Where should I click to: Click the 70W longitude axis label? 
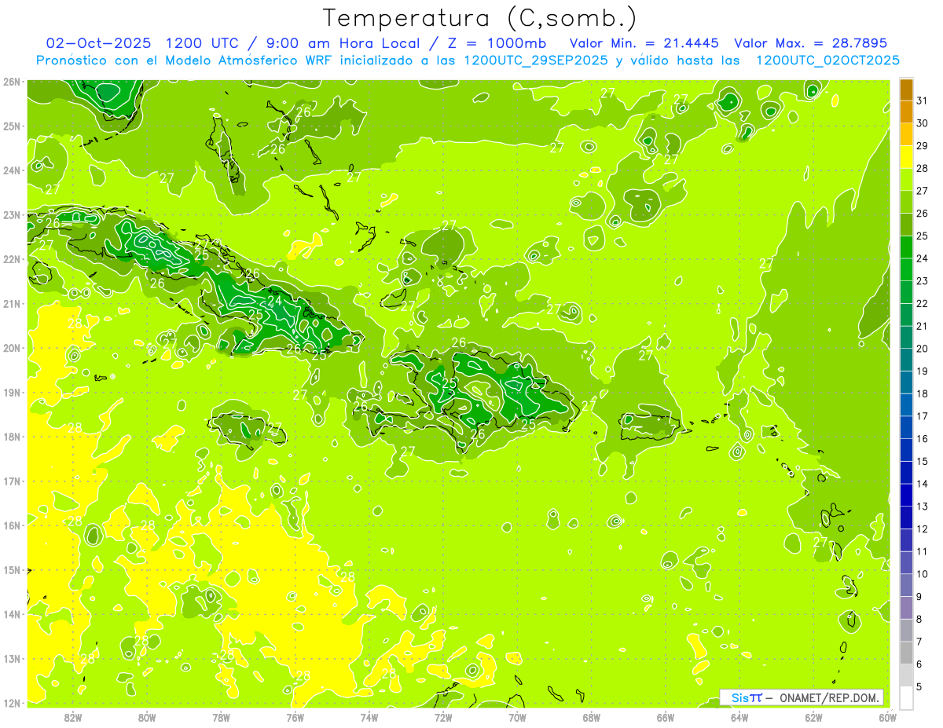[x=517, y=716]
